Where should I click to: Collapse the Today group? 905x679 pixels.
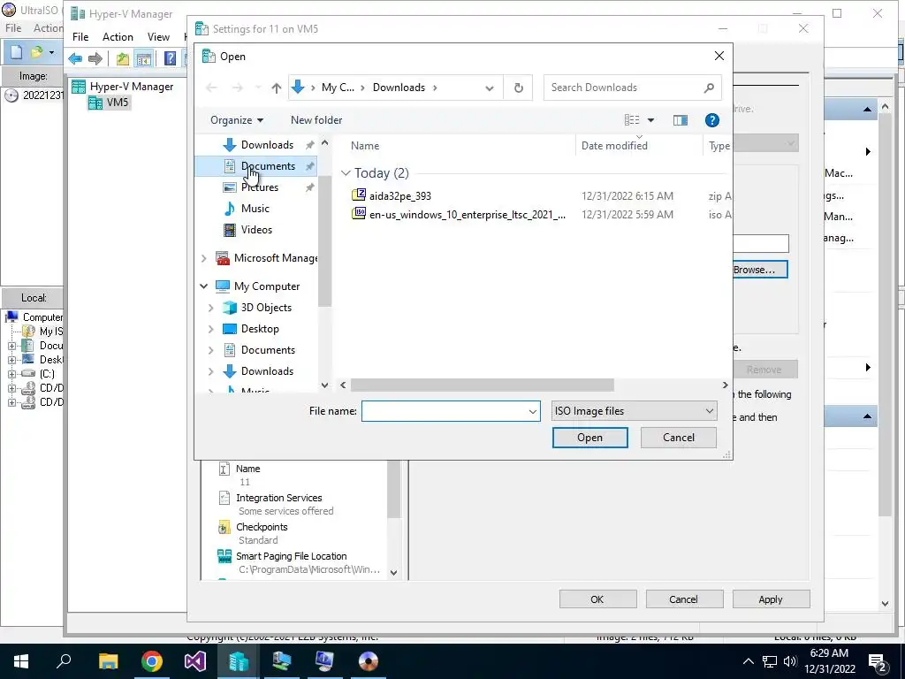tap(346, 173)
